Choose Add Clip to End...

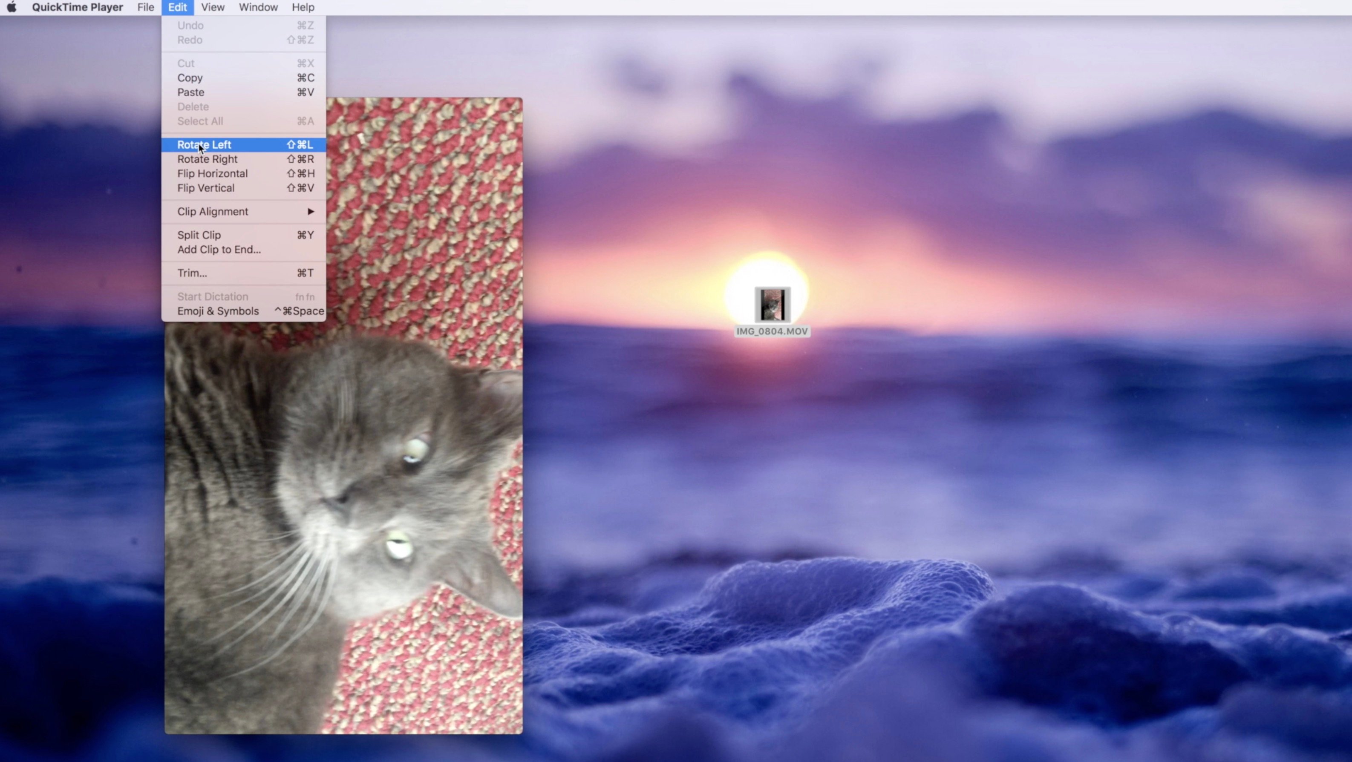[x=244, y=250]
